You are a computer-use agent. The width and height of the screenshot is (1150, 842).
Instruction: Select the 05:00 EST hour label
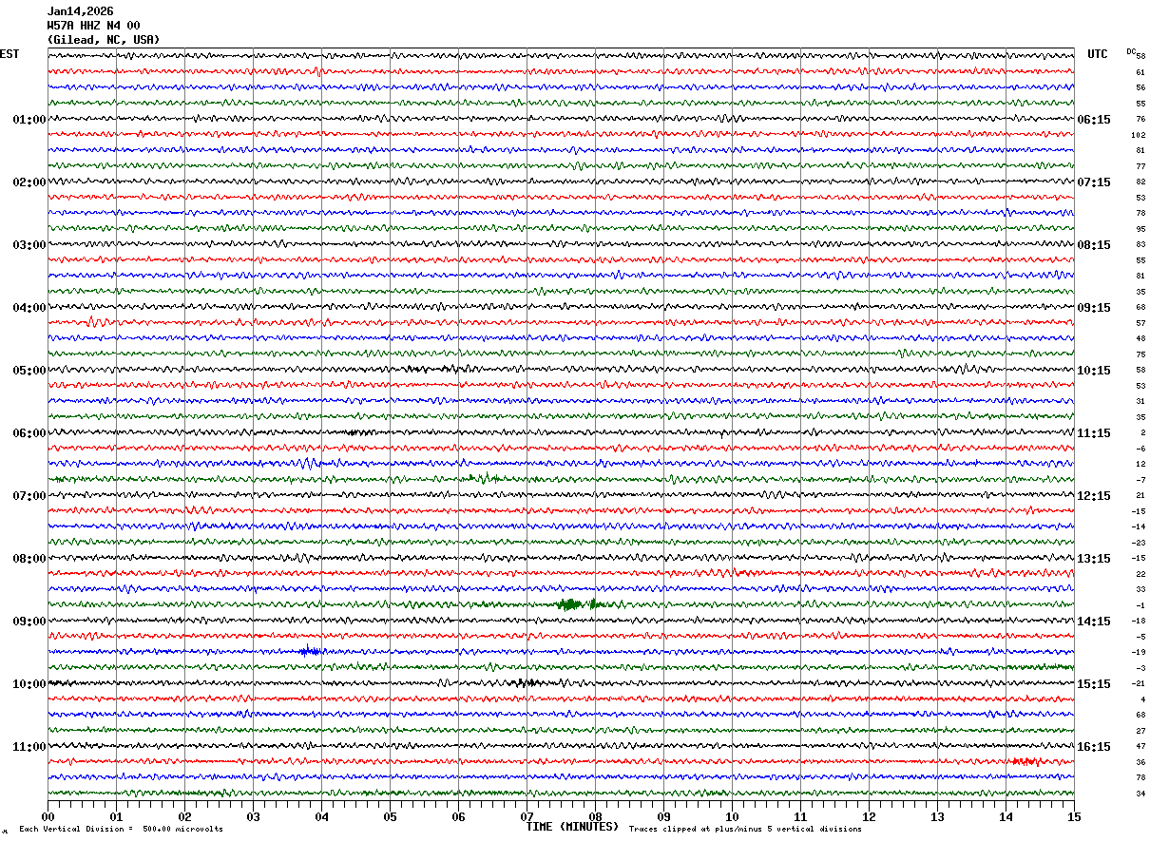(29, 371)
